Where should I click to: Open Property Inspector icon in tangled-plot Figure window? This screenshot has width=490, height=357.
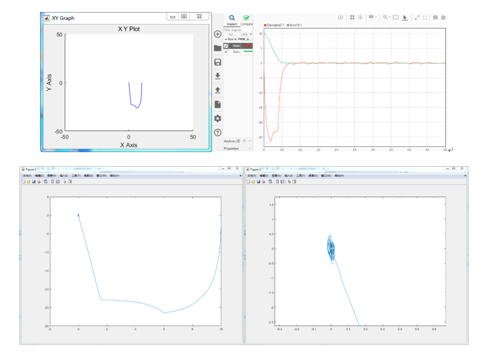(294, 182)
